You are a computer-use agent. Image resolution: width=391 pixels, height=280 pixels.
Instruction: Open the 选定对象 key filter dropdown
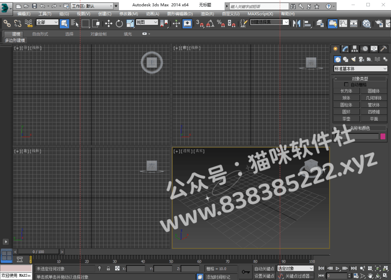point(295,268)
